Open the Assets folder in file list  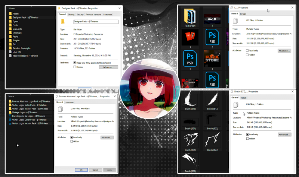click(15, 13)
